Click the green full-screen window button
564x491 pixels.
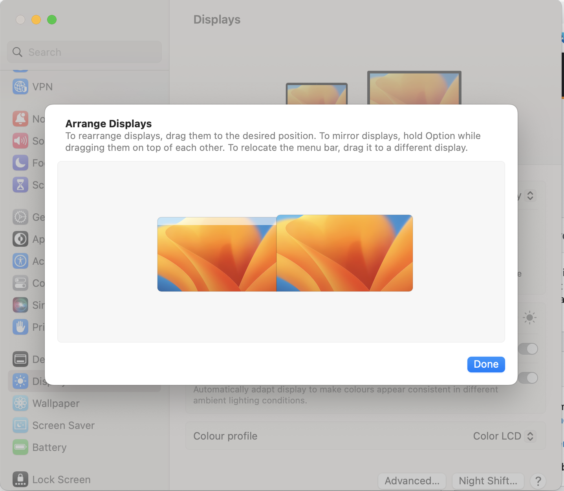coord(52,20)
